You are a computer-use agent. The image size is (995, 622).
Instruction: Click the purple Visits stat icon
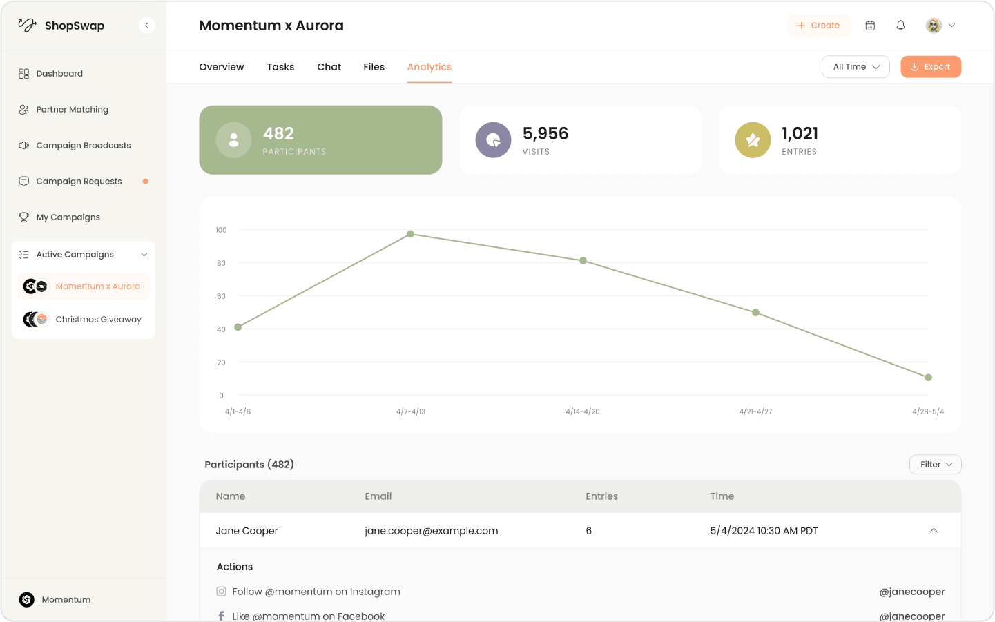point(493,140)
